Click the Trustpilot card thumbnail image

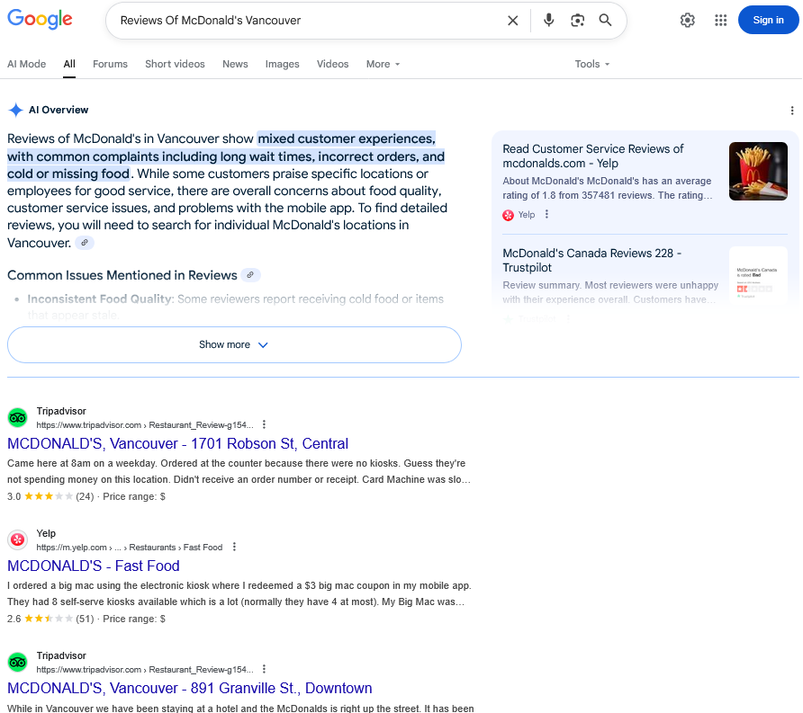click(x=758, y=276)
